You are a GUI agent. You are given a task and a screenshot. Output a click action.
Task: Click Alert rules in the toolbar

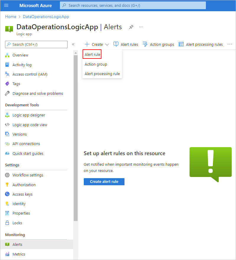pos(129,44)
